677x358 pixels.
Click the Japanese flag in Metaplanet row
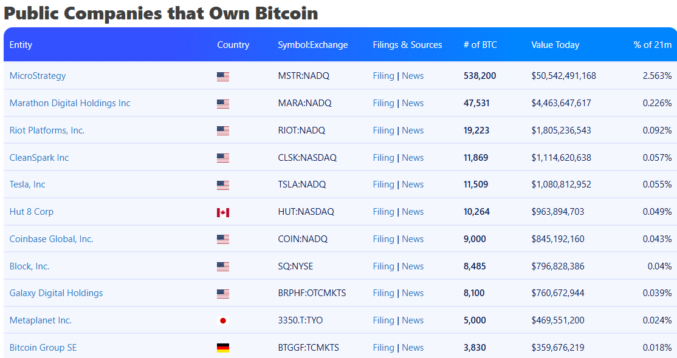[223, 321]
